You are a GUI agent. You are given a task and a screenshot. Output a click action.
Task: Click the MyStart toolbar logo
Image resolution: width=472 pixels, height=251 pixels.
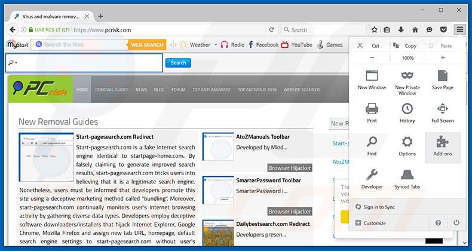click(17, 45)
